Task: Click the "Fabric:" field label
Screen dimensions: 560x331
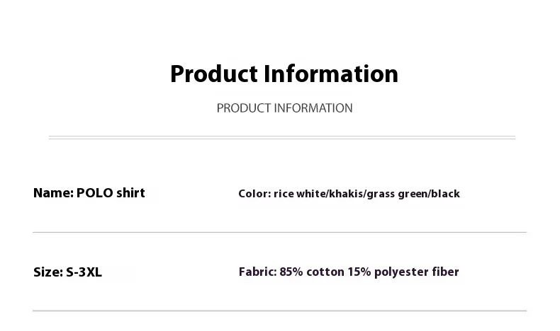Action: (257, 272)
